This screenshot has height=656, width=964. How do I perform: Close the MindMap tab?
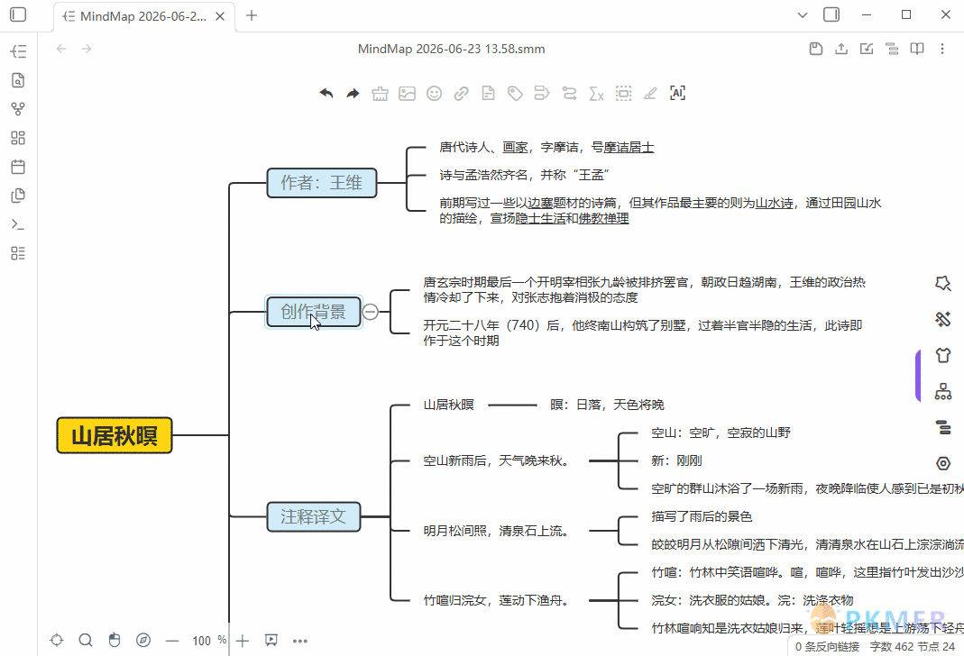tap(220, 16)
